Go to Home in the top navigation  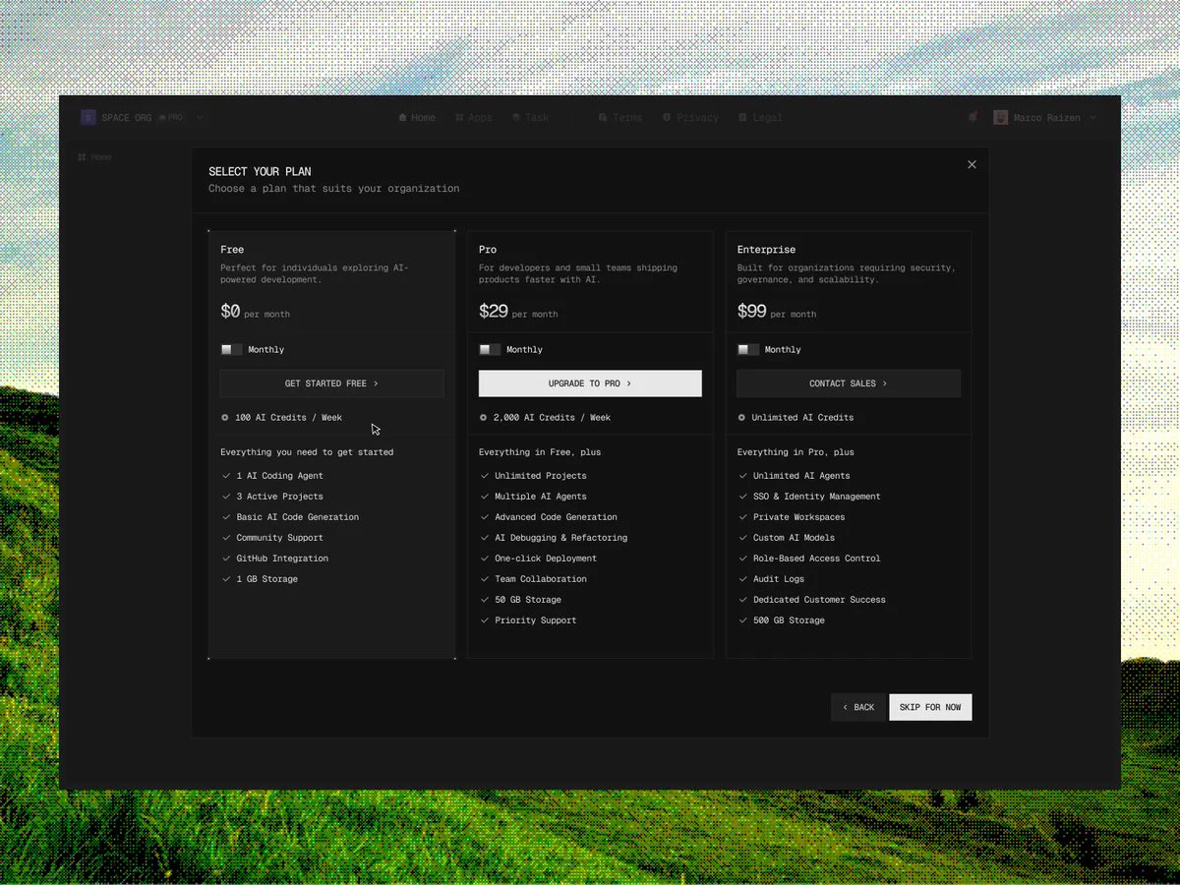point(417,118)
